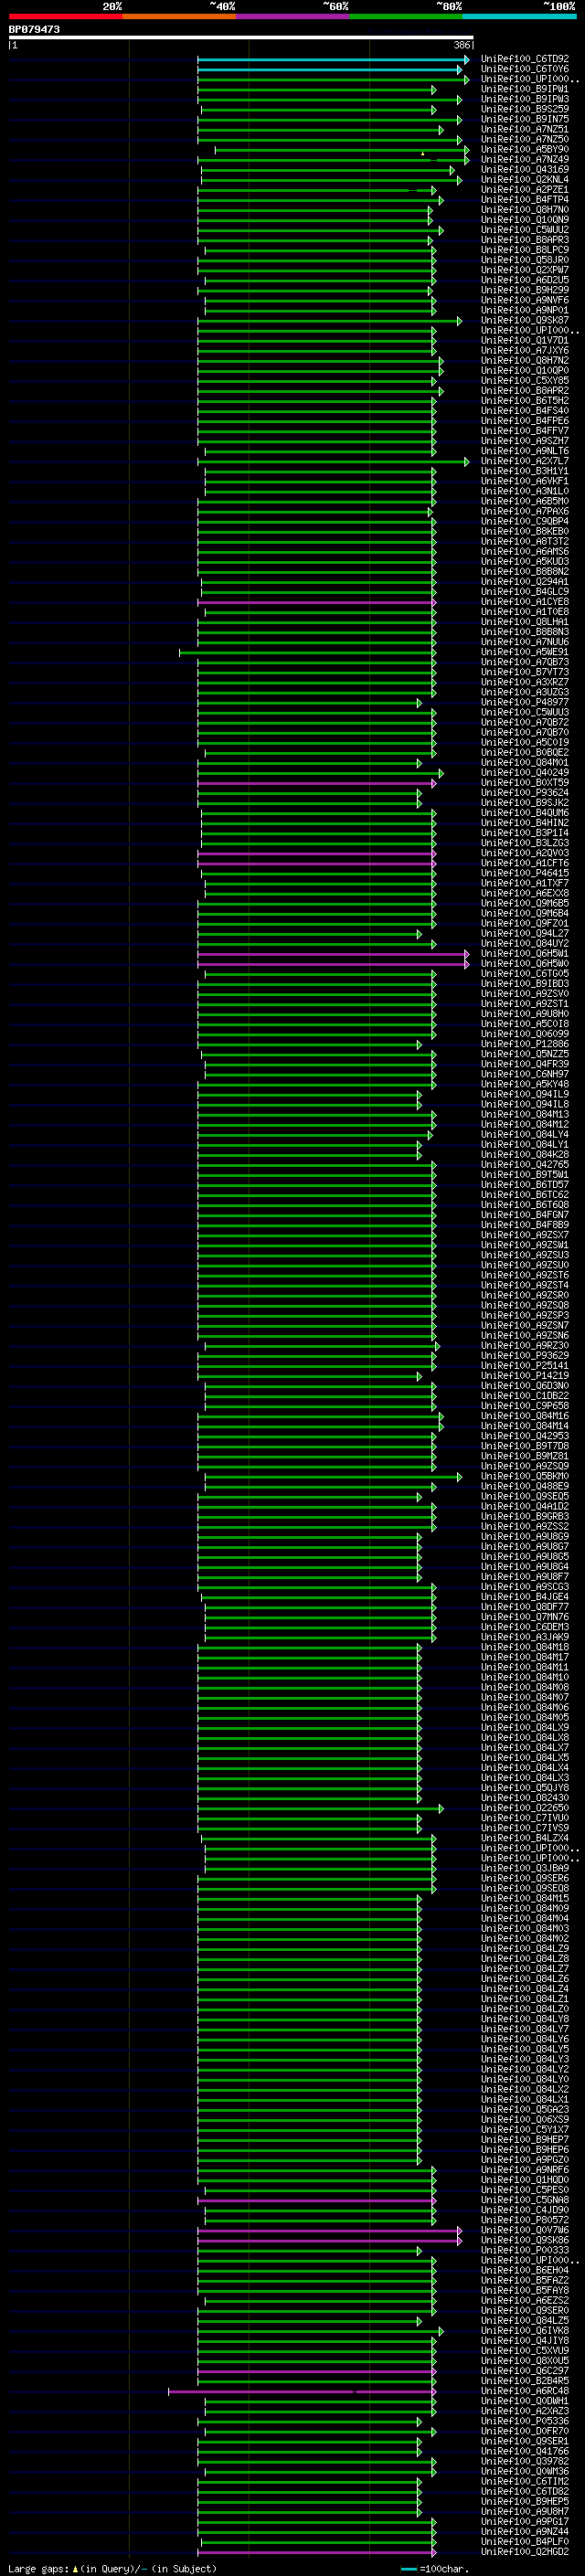
Task: Click the purple ~60% identity legend segment
Action: (x=292, y=16)
